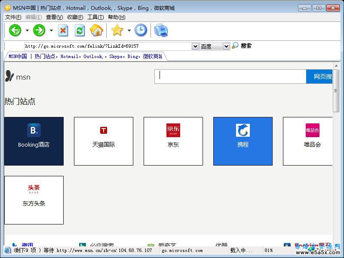344x258 pixels.
Task: Click the blue 网页搜 search button
Action: point(319,77)
